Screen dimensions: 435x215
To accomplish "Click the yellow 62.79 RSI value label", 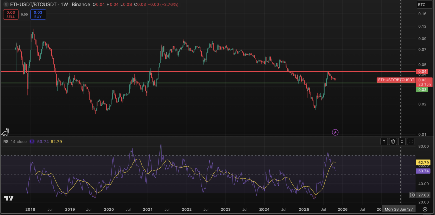I will tap(422, 162).
